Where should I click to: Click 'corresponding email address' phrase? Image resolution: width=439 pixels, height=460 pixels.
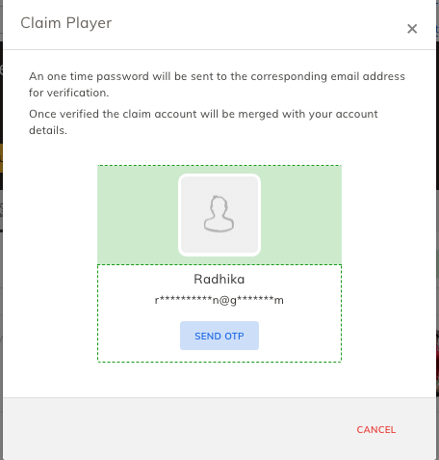(x=327, y=76)
